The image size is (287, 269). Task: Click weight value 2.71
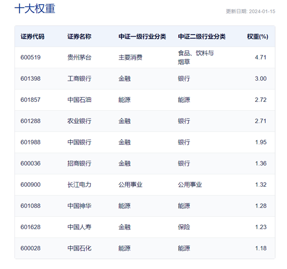coord(261,121)
